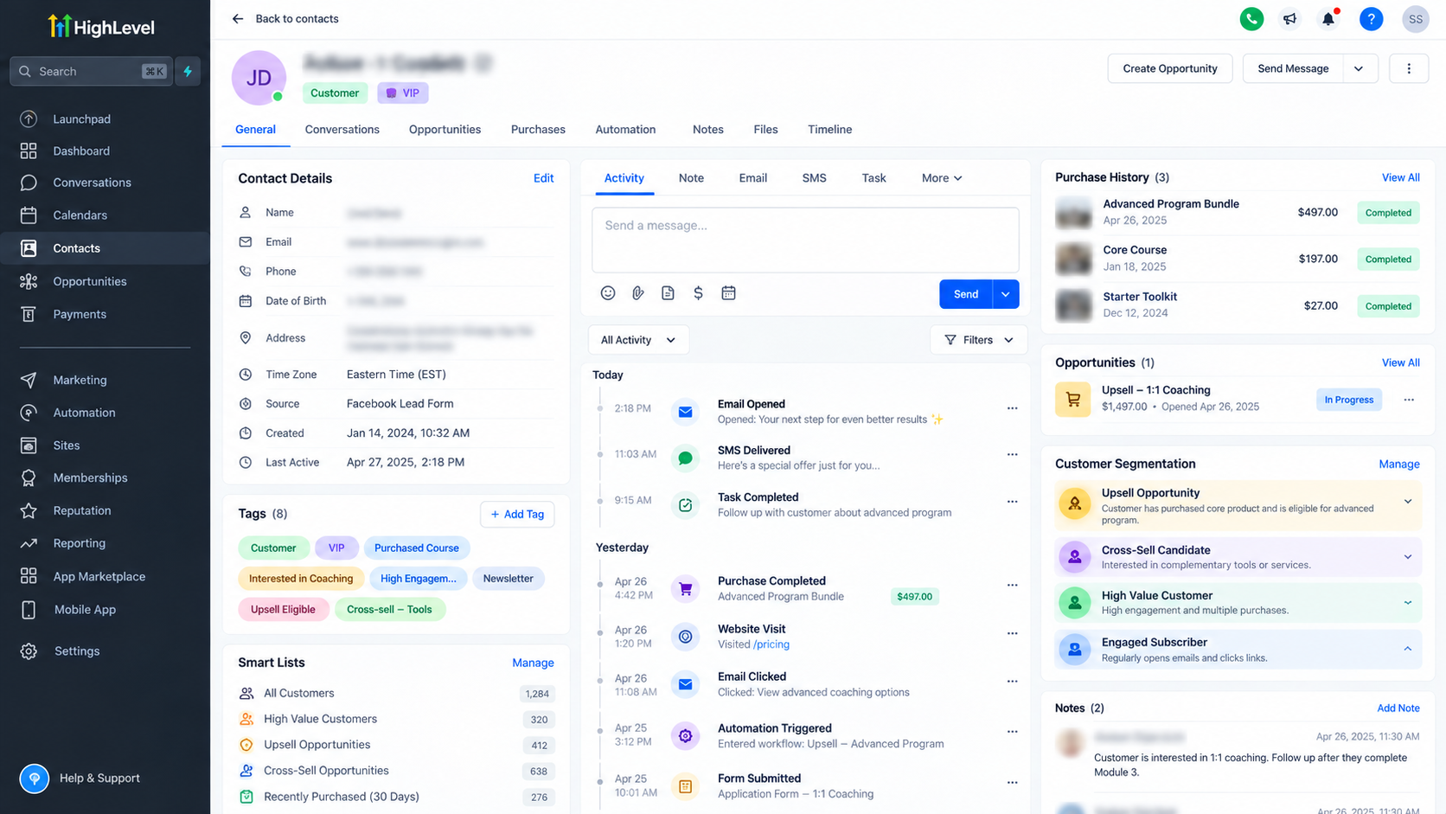The height and width of the screenshot is (814, 1446).
Task: Click the back arrow to contacts
Action: tap(238, 18)
